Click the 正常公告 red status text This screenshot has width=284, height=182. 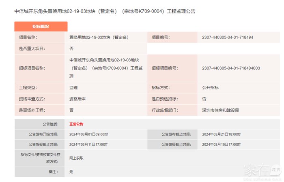click(76, 124)
